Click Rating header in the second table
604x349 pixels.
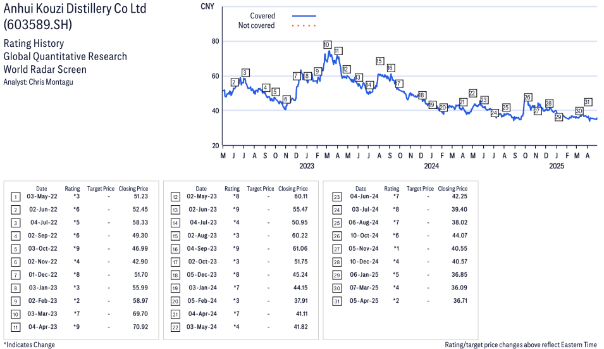(232, 189)
